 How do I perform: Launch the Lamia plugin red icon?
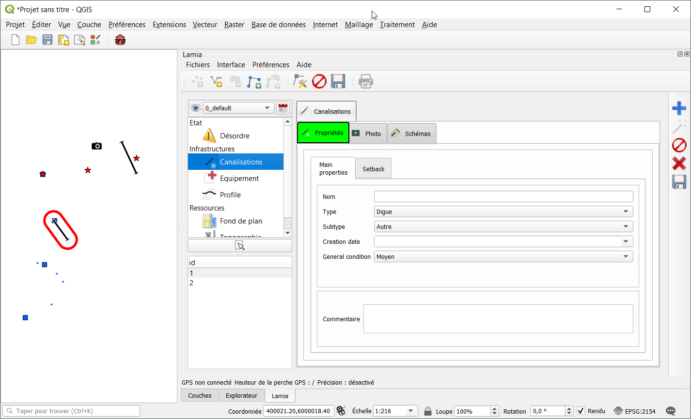tap(120, 40)
